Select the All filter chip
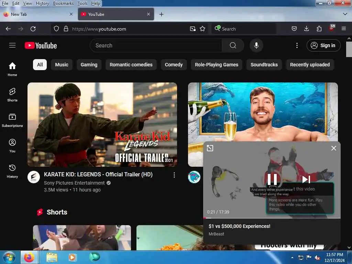The image size is (352, 264). 40,65
